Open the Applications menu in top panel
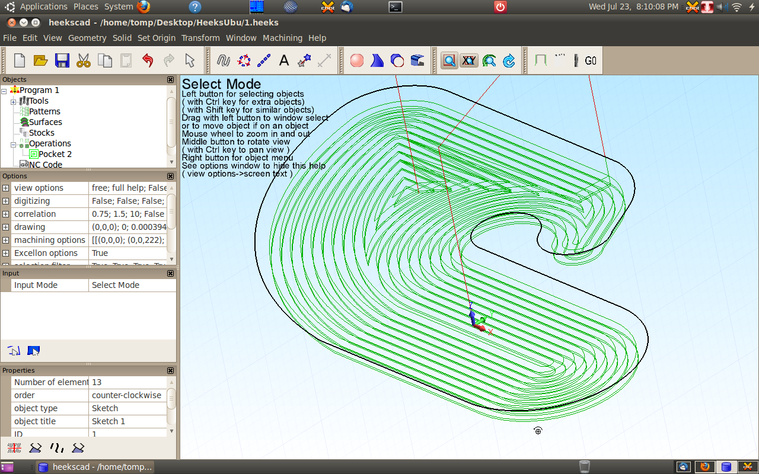The image size is (759, 474). coord(43,7)
